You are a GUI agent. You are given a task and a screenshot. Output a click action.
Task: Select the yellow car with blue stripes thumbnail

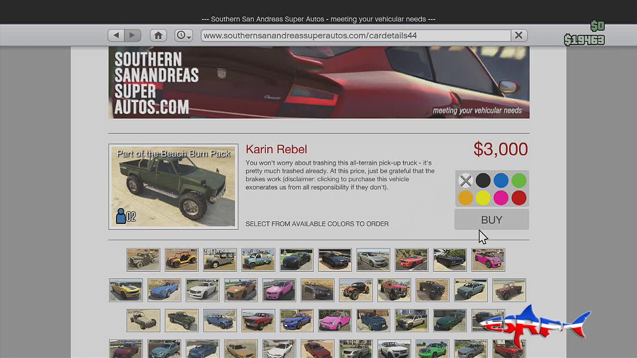[126, 290]
